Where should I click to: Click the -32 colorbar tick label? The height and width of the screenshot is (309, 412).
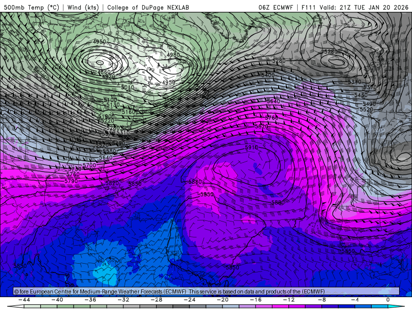[x=124, y=300]
